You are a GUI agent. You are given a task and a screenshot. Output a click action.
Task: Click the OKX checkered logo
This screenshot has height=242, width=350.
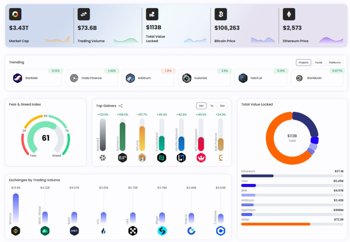133,231
